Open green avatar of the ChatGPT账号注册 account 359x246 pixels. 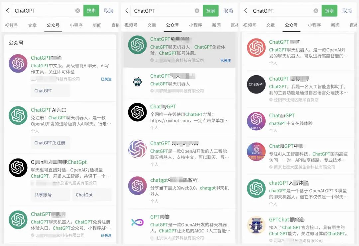pyautogui.click(x=137, y=45)
